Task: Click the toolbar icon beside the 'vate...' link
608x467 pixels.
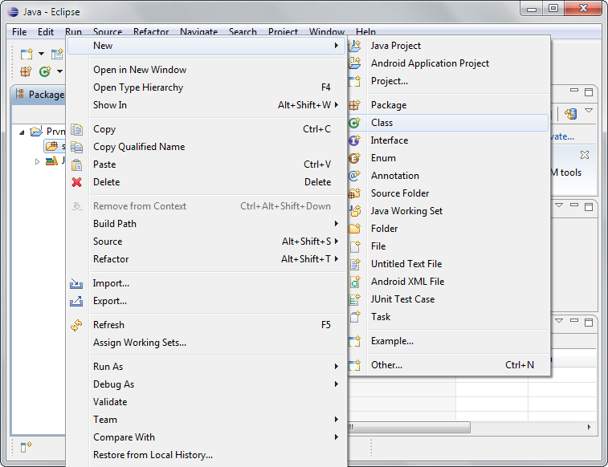Action: point(571,114)
